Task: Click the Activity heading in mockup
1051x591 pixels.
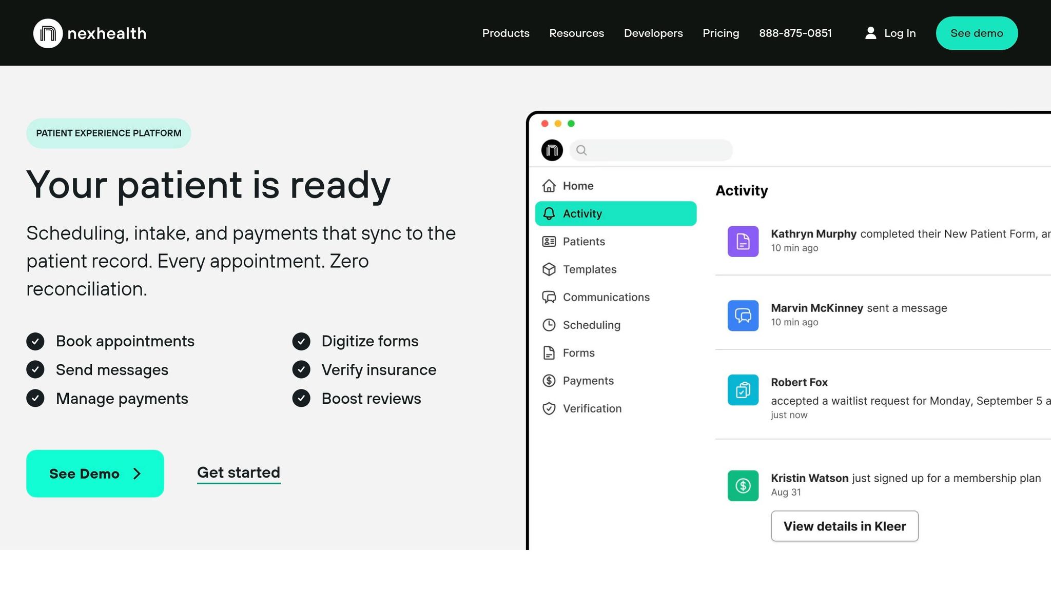Action: (x=742, y=190)
